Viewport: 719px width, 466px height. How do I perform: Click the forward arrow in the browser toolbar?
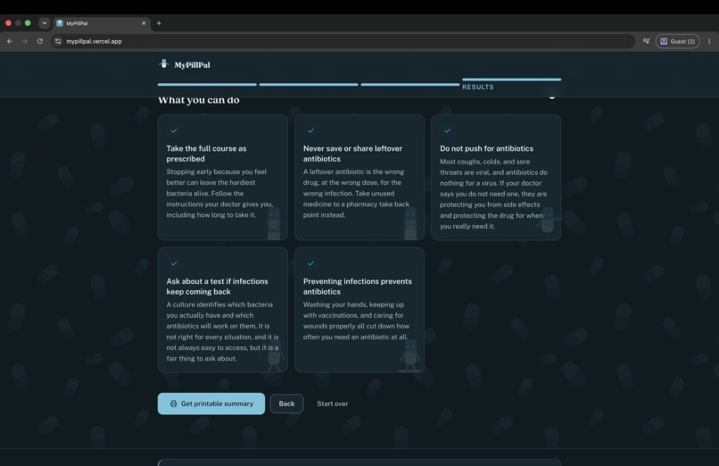[x=25, y=41]
